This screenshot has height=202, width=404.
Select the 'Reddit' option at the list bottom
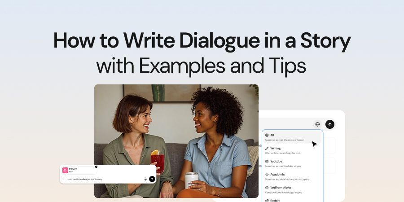(292, 200)
